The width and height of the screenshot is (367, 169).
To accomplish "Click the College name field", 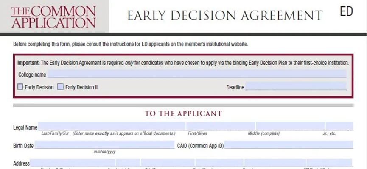I will coord(197,74).
